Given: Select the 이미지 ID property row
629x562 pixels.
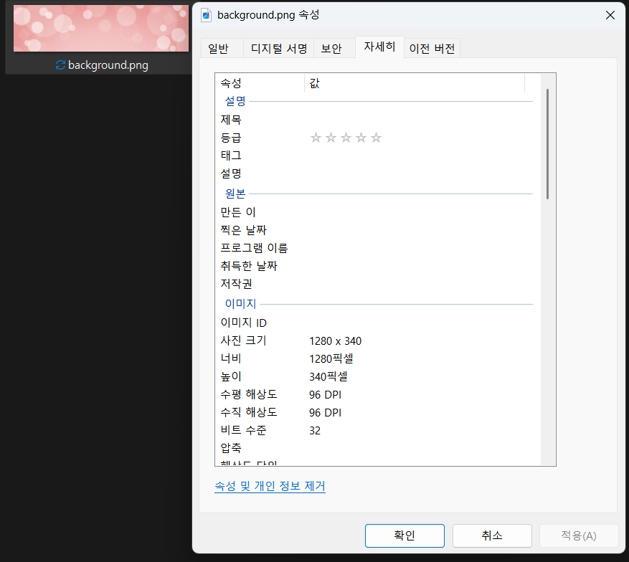Looking at the screenshot, I should pyautogui.click(x=377, y=323).
